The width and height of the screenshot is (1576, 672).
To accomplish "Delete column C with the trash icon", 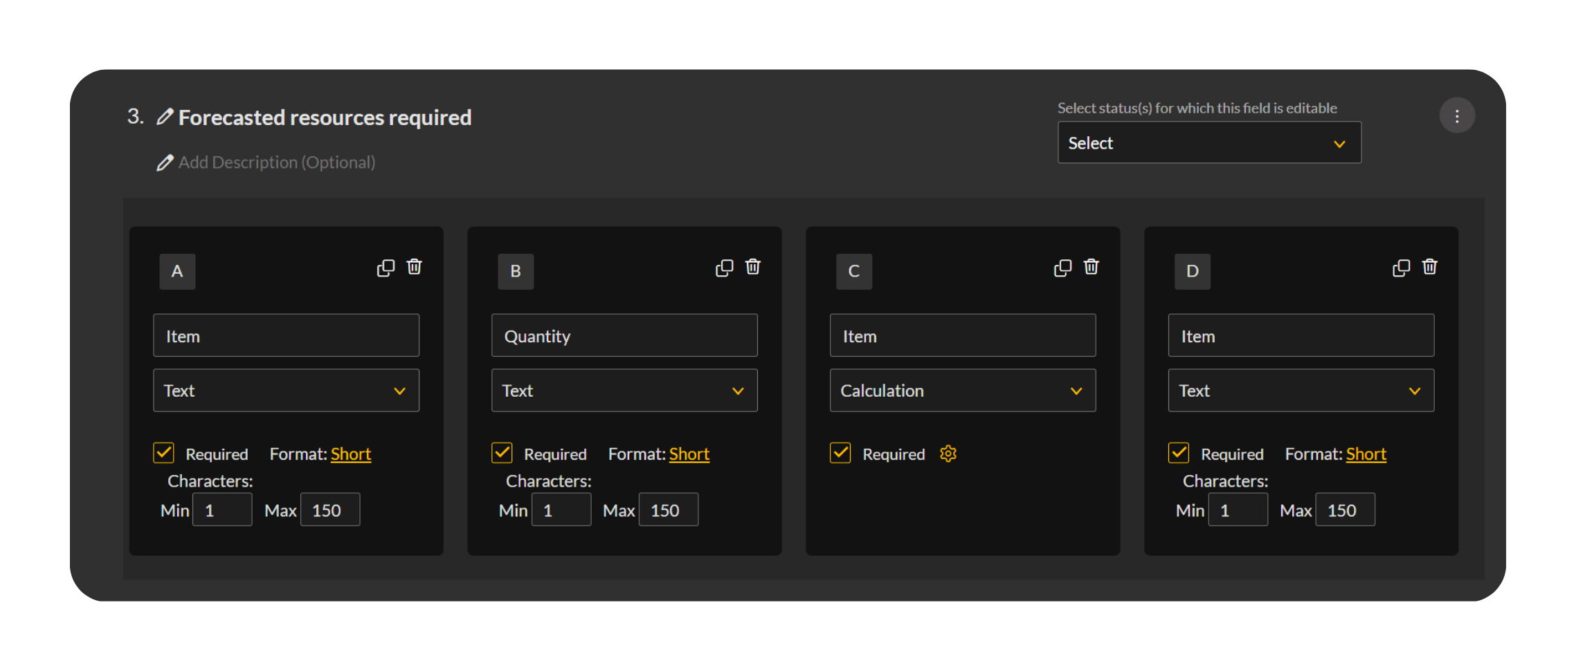I will 1091,267.
